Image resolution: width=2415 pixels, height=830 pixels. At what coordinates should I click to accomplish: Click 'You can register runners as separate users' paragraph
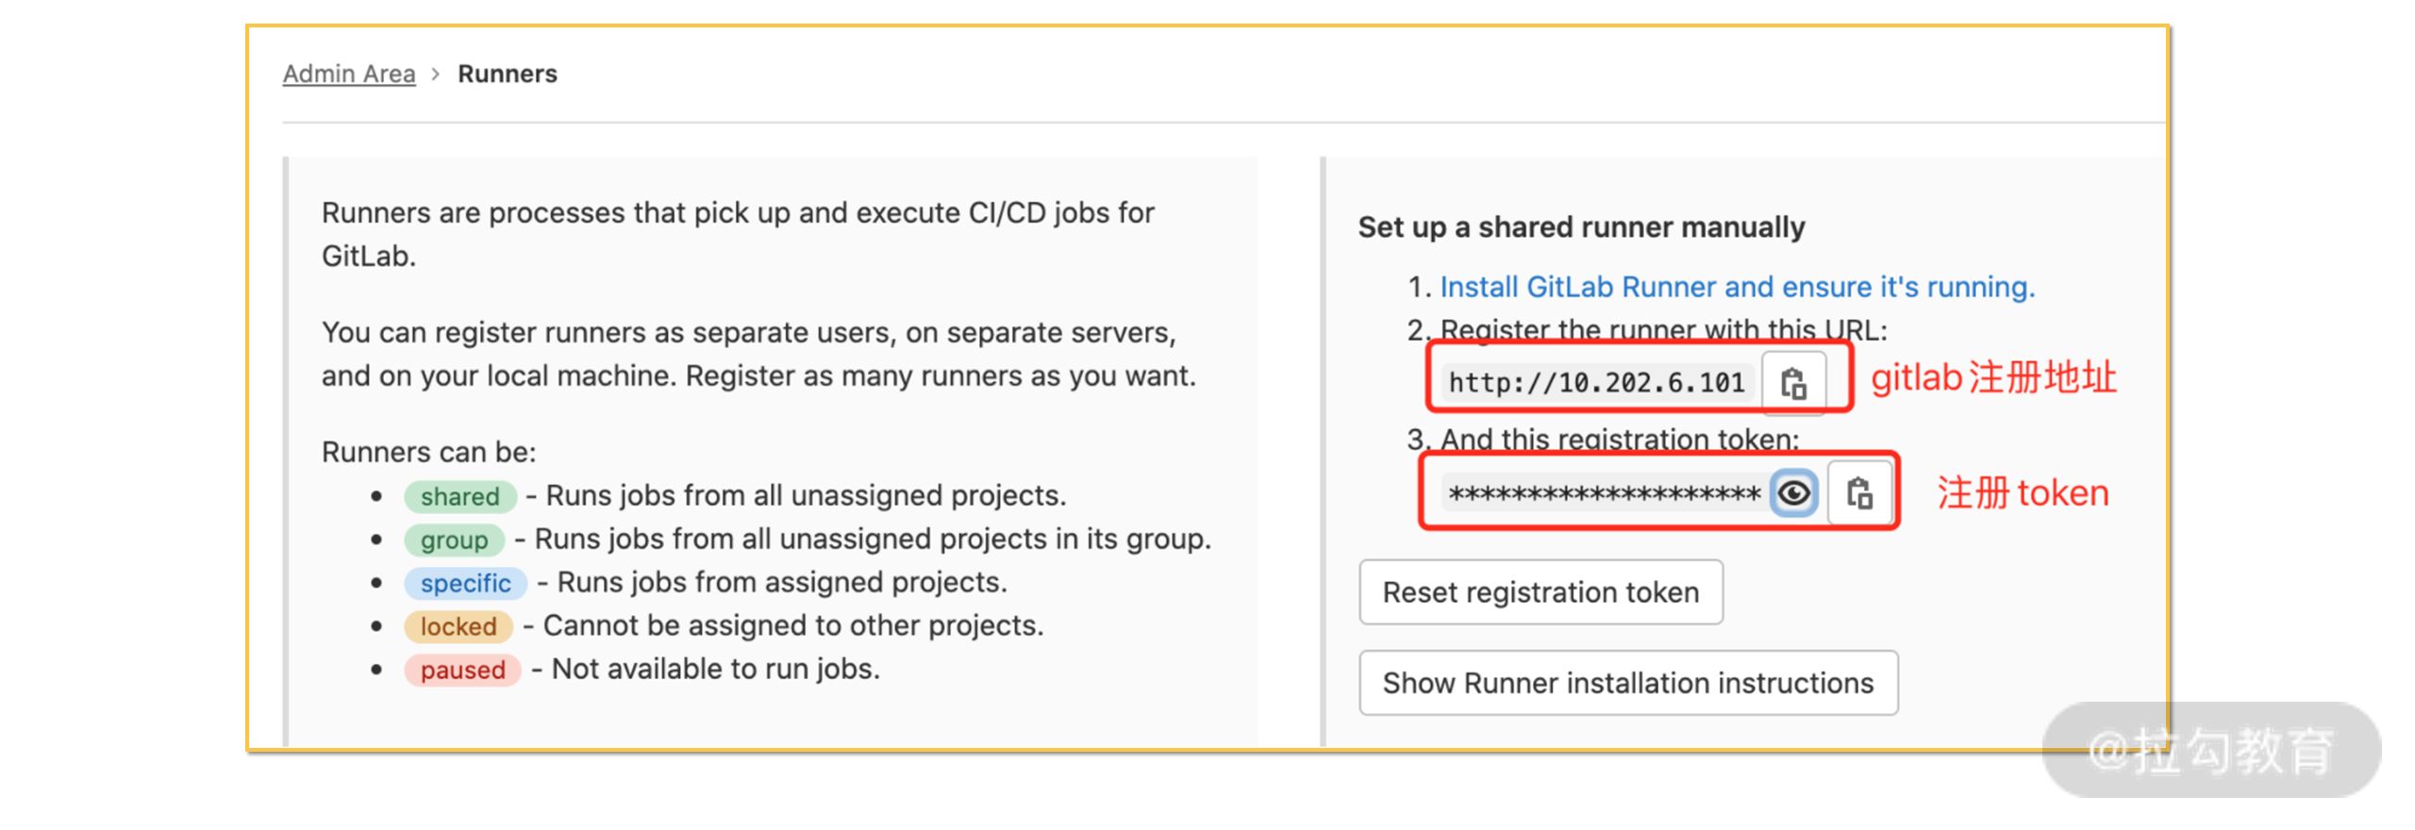(758, 354)
